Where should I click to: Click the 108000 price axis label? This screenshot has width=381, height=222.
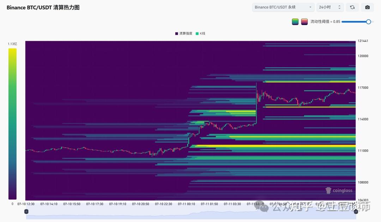(363, 182)
